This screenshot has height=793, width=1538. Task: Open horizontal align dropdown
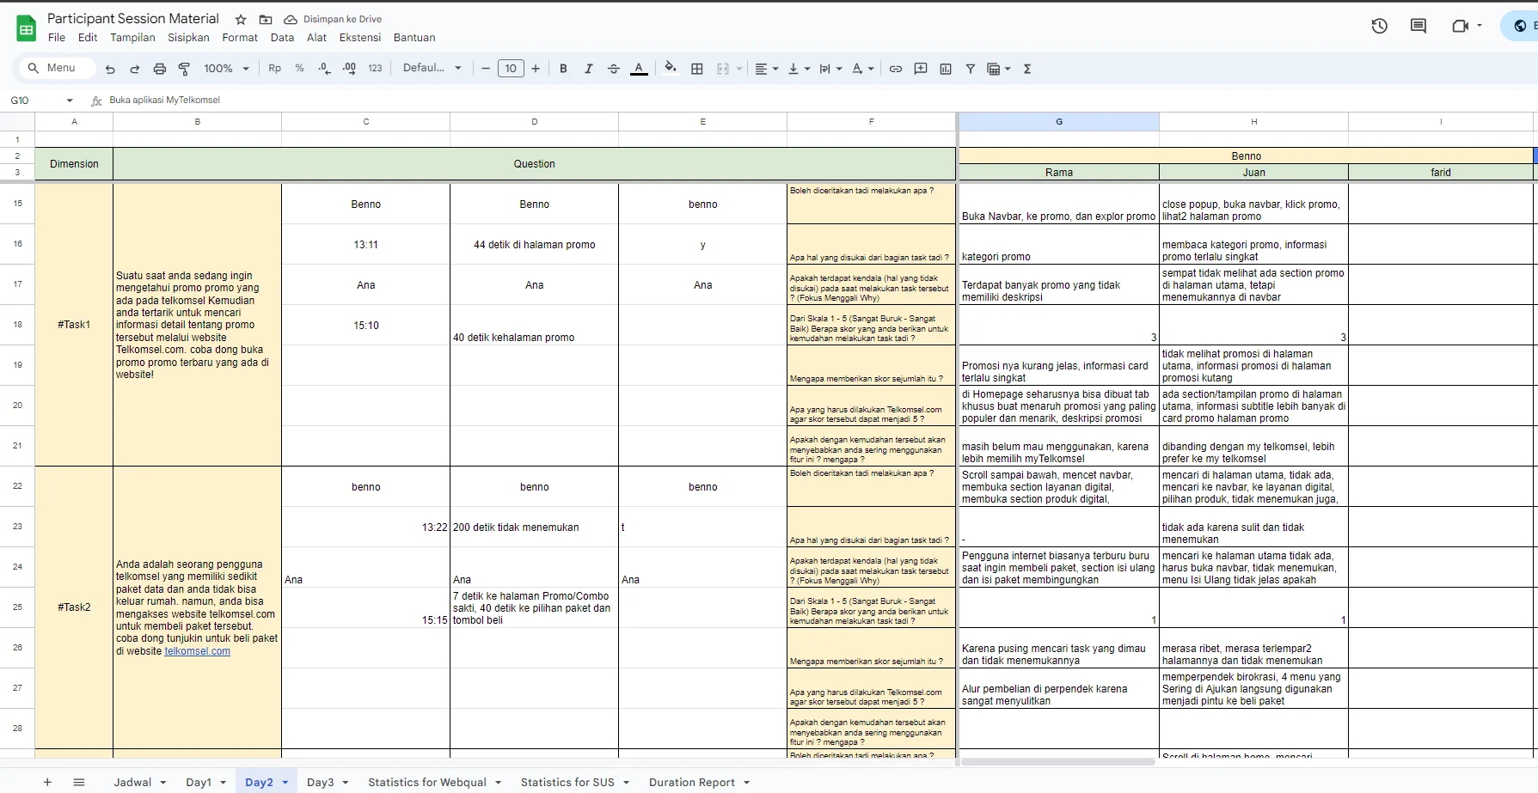[x=766, y=69]
